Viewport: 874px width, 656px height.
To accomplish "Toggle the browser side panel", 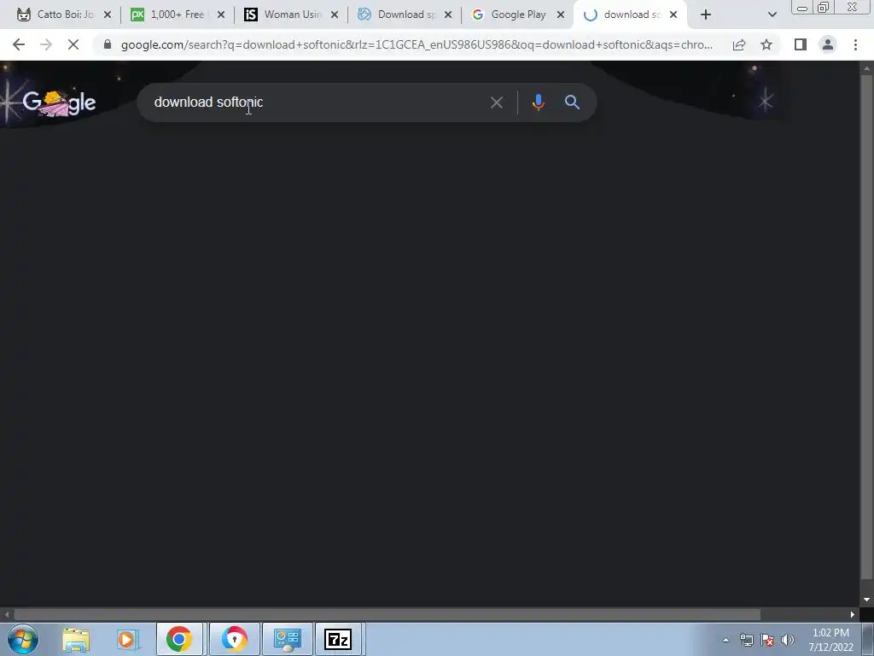I will (801, 44).
